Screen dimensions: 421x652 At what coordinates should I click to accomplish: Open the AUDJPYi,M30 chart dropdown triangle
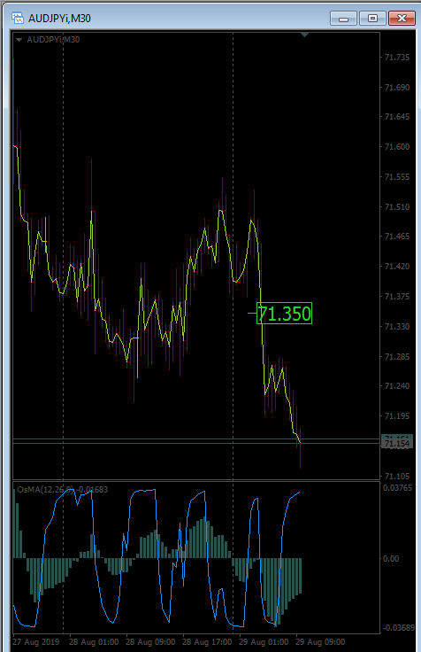[19, 40]
